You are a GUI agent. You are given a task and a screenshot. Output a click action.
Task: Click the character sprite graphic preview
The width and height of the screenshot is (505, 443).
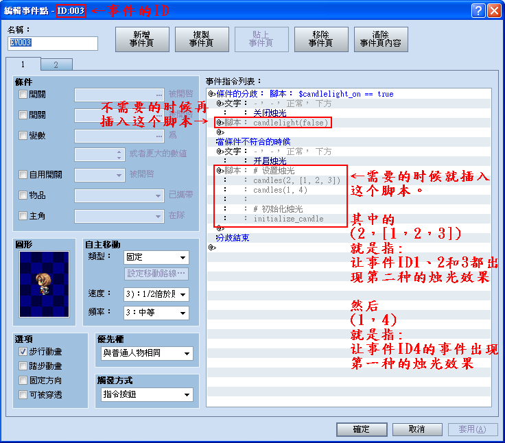[44, 285]
